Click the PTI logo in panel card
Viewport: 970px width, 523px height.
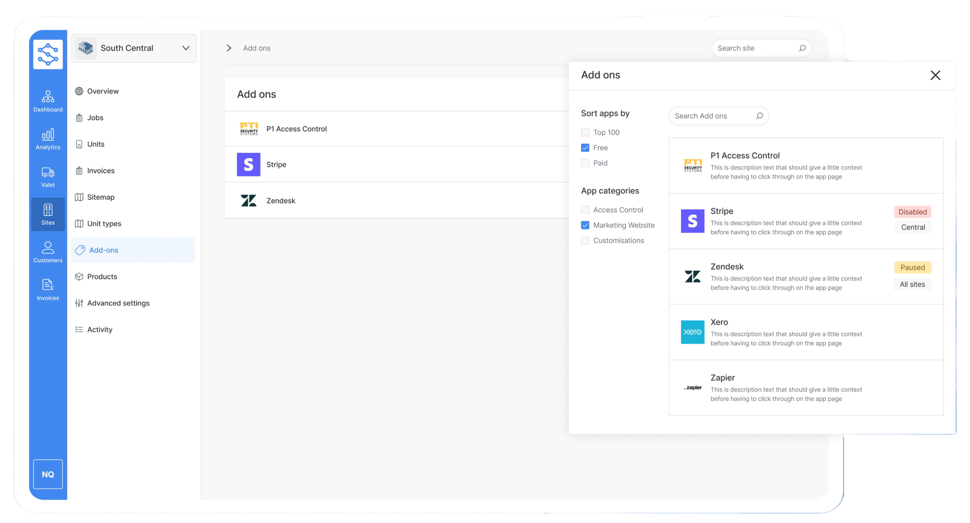[693, 165]
